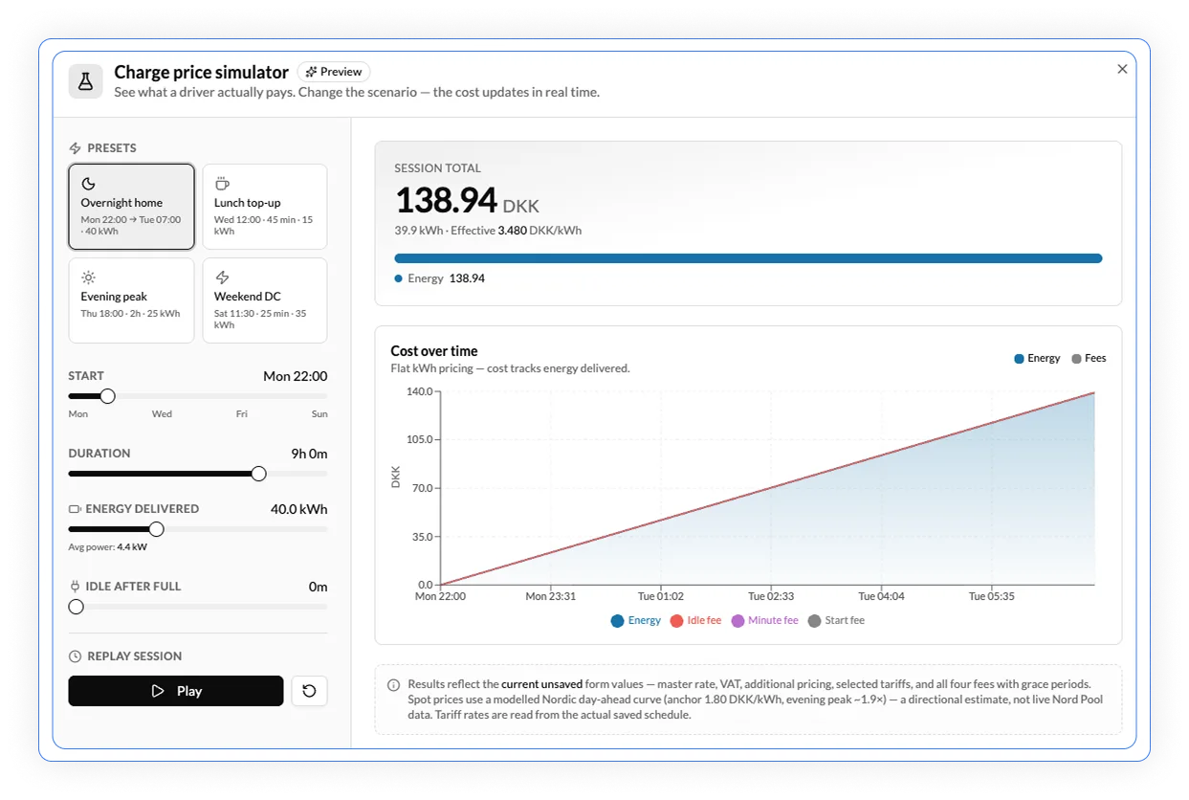Click the plug icon beside IDLE AFTER FULL
Viewport: 1189px width, 800px height.
pyautogui.click(x=75, y=587)
